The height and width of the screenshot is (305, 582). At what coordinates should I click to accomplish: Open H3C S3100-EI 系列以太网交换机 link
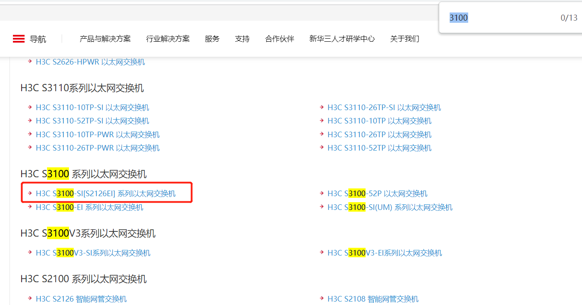pos(90,207)
